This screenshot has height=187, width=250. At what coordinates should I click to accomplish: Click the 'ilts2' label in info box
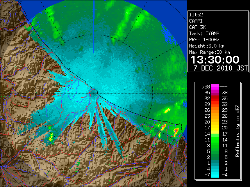[x=196, y=15]
